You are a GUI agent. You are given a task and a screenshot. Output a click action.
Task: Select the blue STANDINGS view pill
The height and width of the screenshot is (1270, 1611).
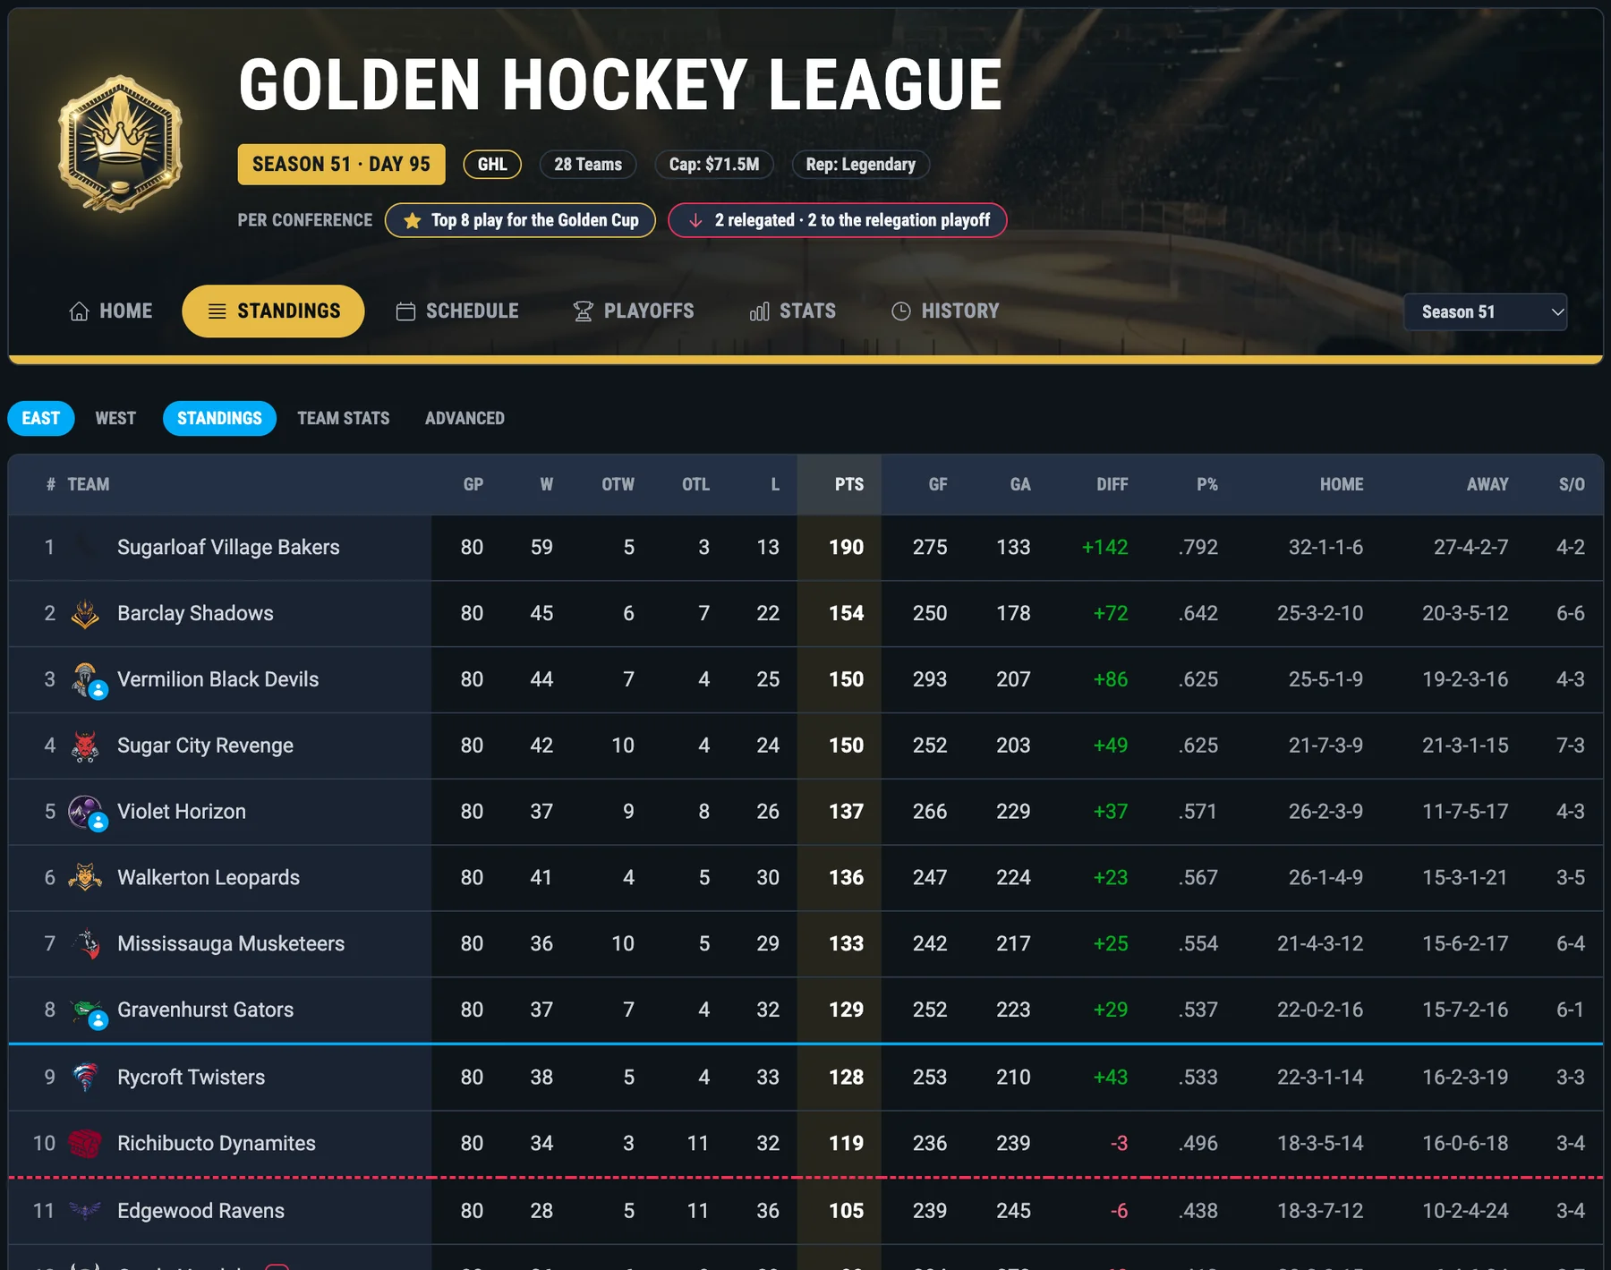click(x=219, y=419)
